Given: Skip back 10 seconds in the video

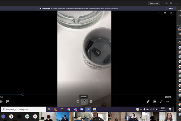Looking at the screenshot, I should click(78, 102).
